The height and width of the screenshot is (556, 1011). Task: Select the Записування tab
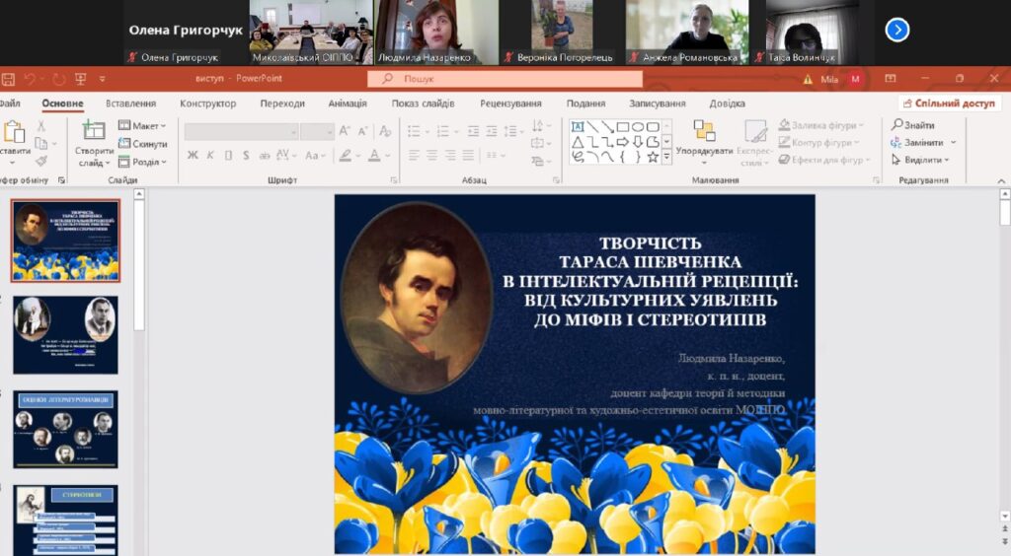[x=657, y=103]
